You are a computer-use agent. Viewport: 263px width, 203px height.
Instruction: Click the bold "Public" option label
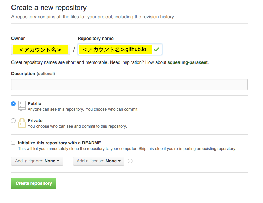coord(34,104)
